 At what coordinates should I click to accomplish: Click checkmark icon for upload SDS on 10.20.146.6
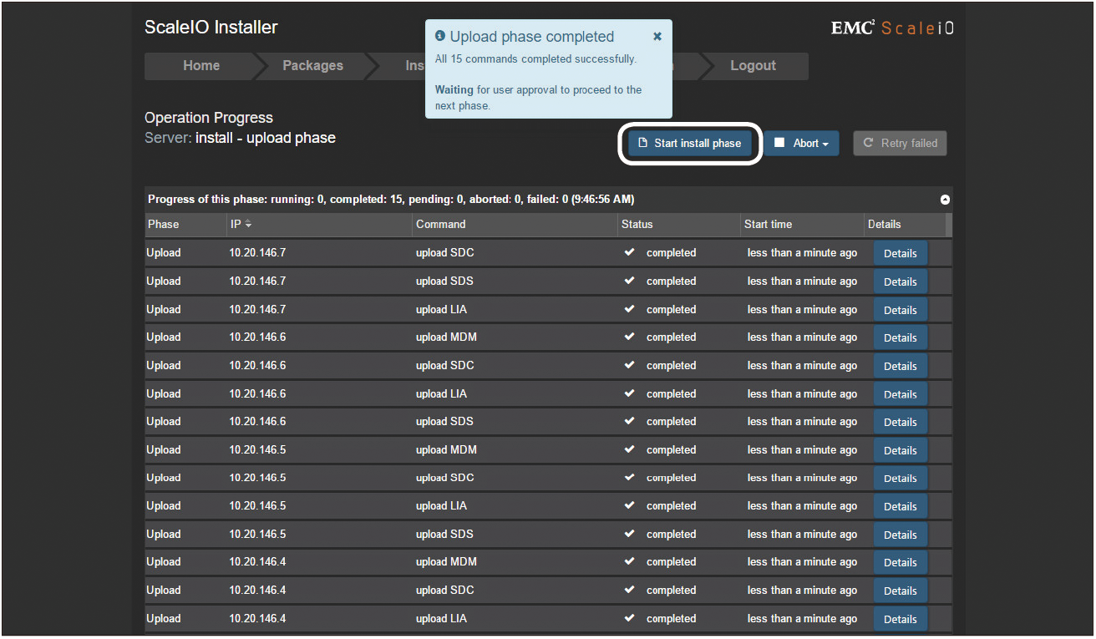630,421
